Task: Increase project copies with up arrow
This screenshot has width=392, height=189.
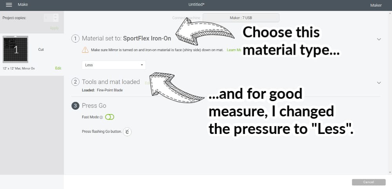Action: [56, 16]
